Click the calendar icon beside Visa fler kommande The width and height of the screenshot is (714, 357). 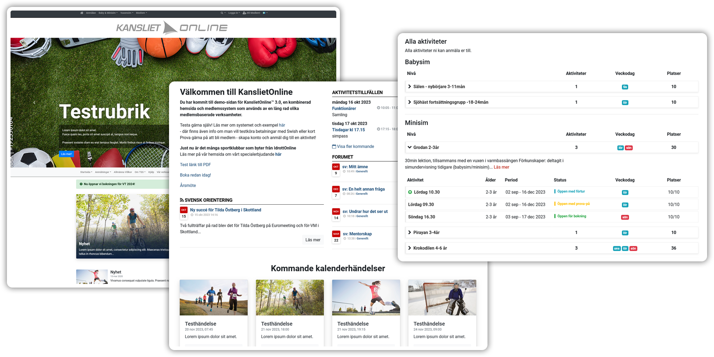coord(334,147)
